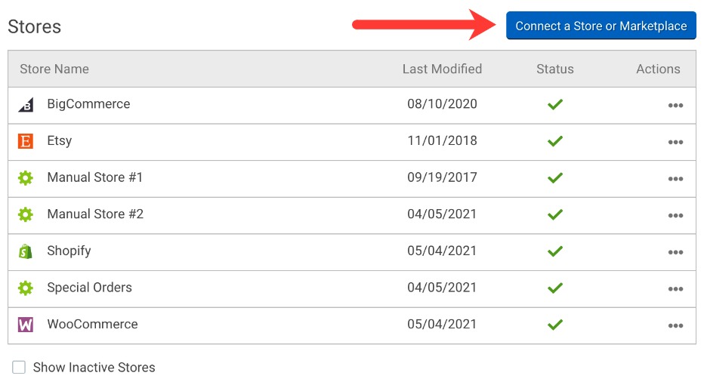Click the BigCommerce green status checkmark

pos(555,104)
